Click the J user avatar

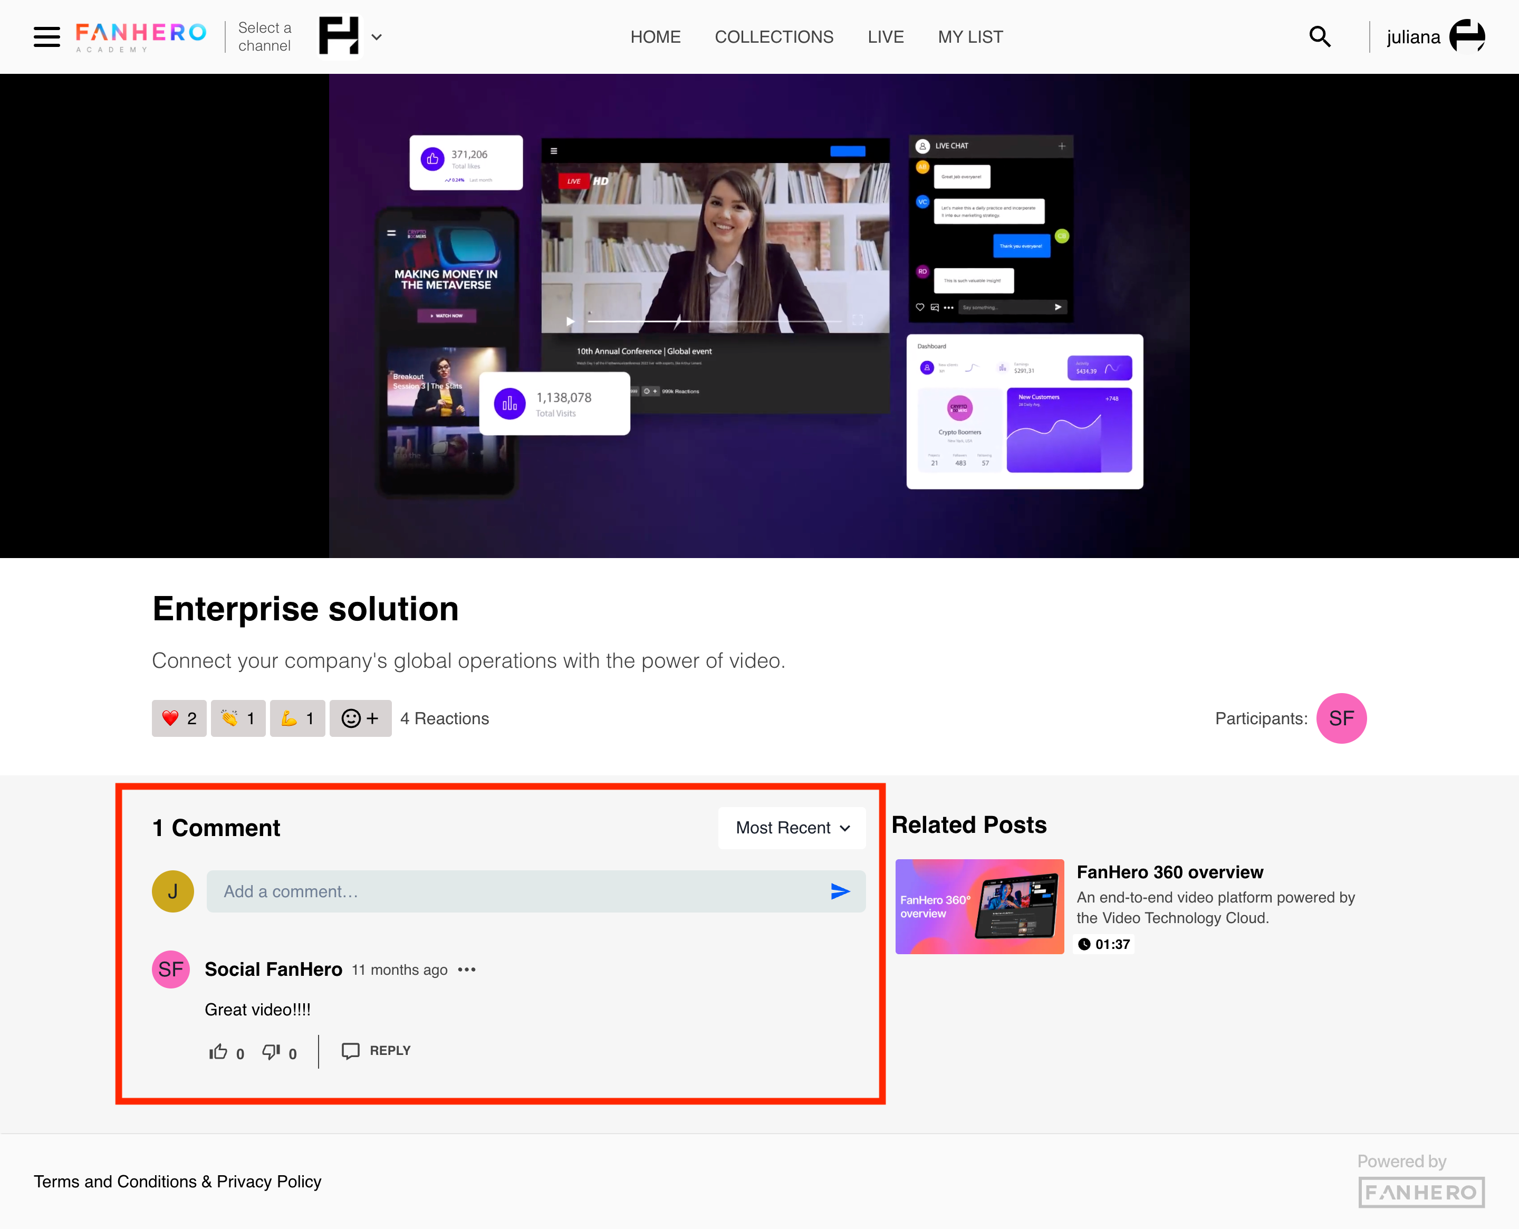click(x=172, y=891)
